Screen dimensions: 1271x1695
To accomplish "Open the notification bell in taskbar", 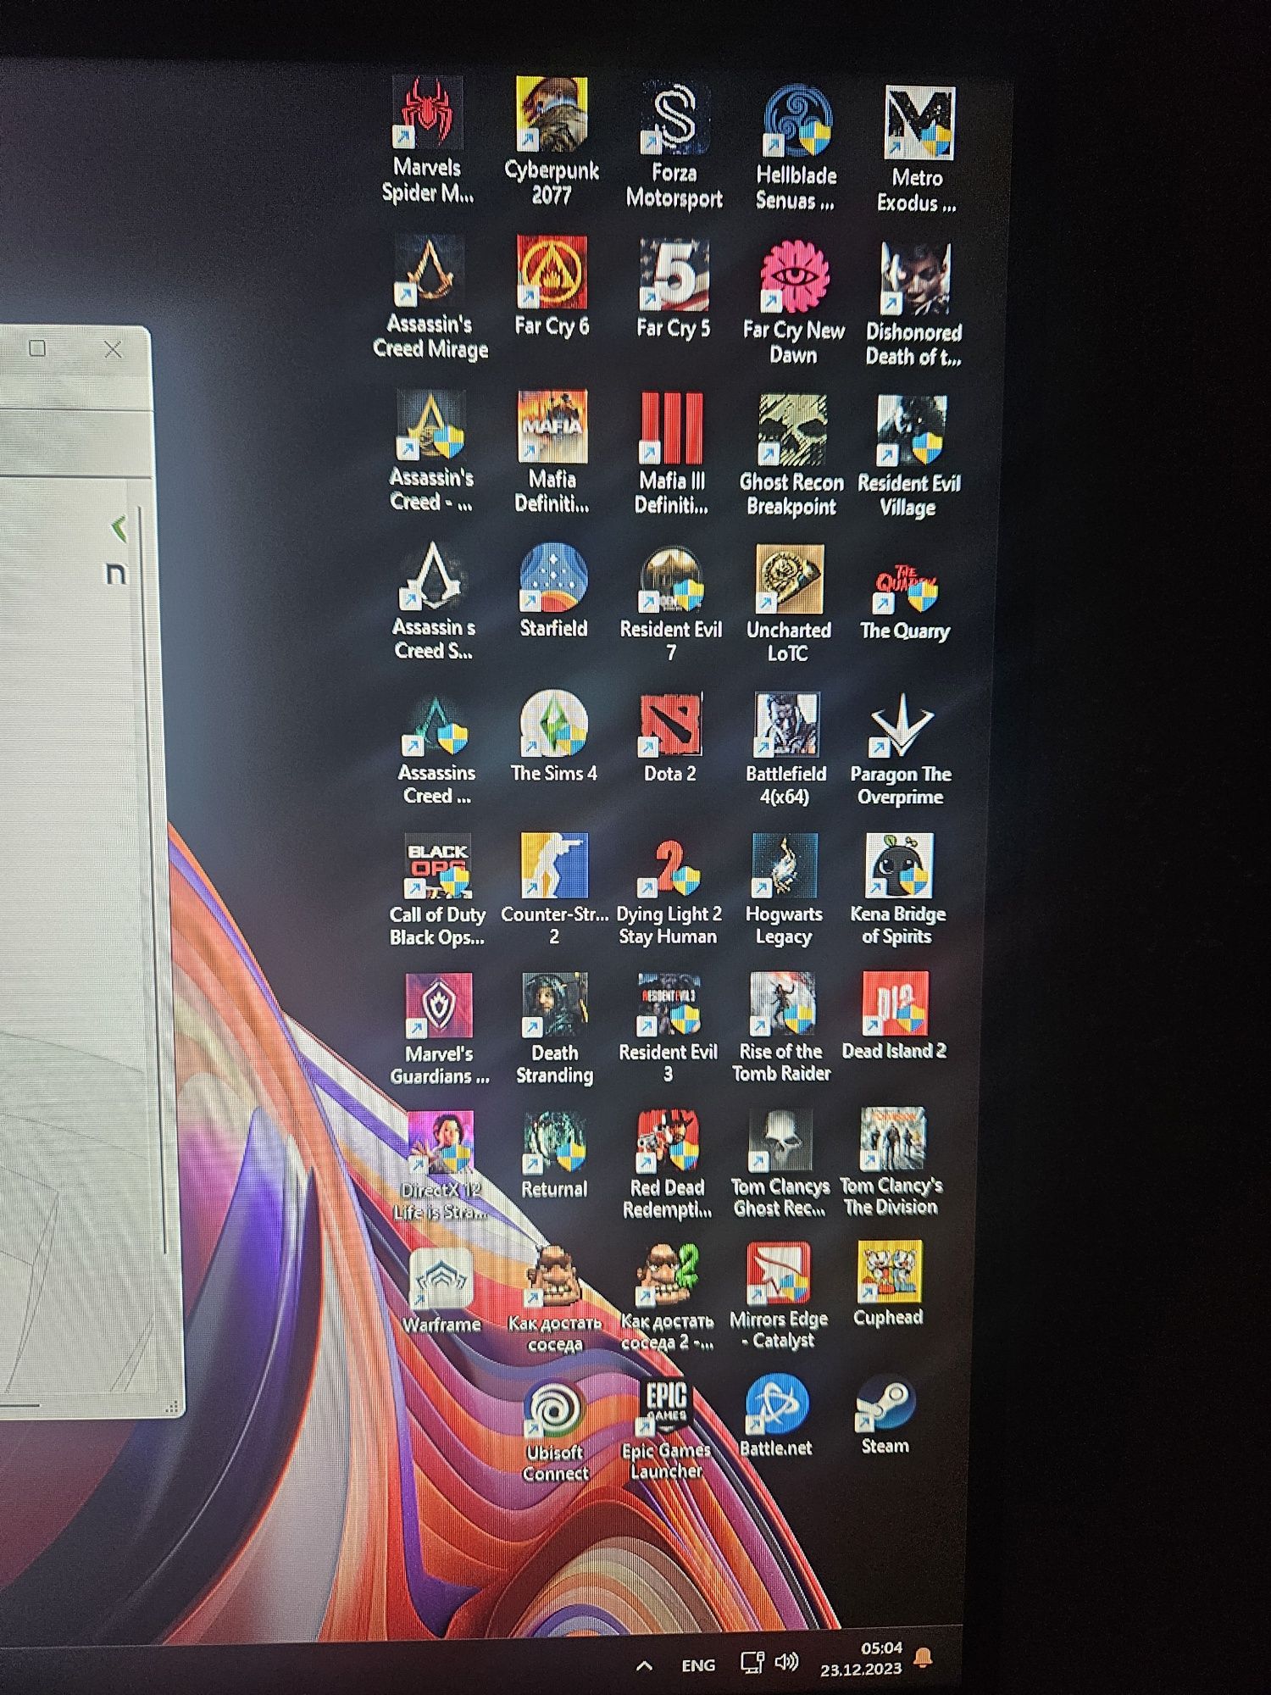I will pos(923,1658).
